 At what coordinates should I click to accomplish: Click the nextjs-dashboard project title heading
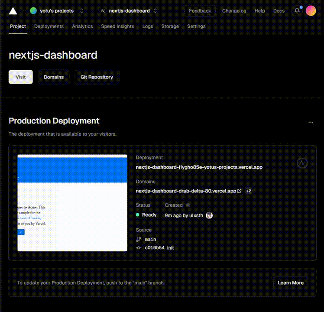click(x=53, y=55)
